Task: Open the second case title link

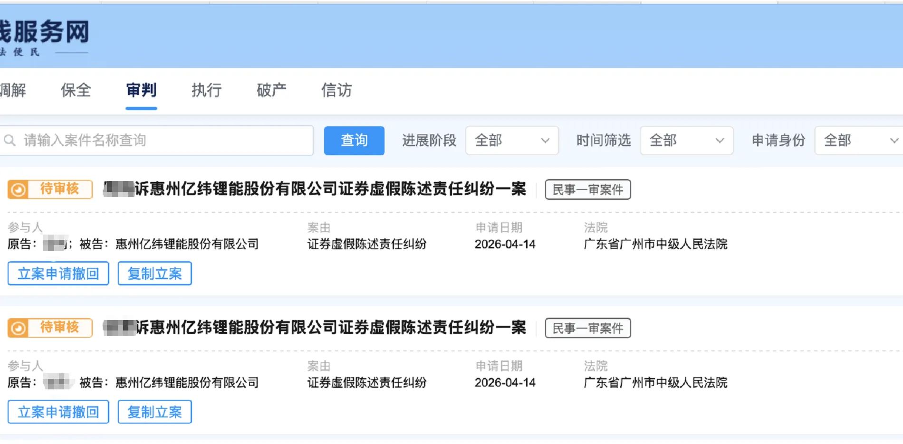Action: point(315,328)
